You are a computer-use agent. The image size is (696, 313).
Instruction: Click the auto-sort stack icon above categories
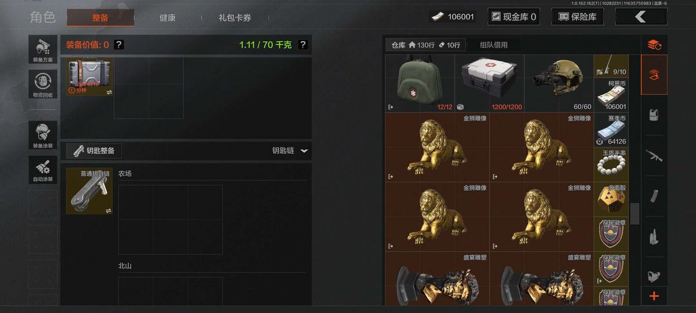(x=654, y=44)
